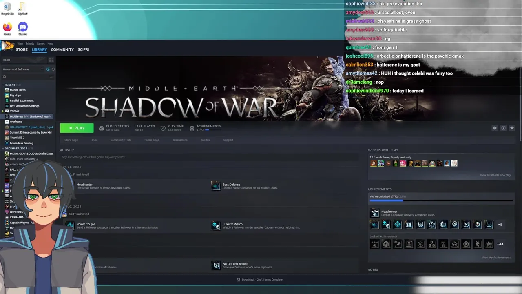The width and height of the screenshot is (522, 294).
Task: Open the Support link
Action: tap(228, 140)
